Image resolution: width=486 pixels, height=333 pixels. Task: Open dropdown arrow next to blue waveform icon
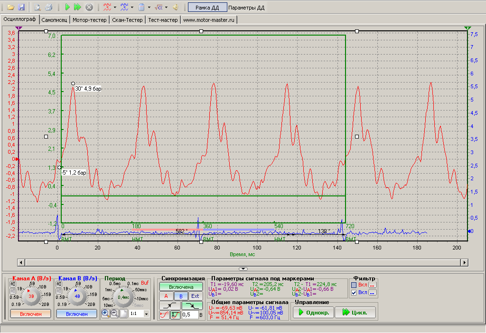[x=132, y=8]
